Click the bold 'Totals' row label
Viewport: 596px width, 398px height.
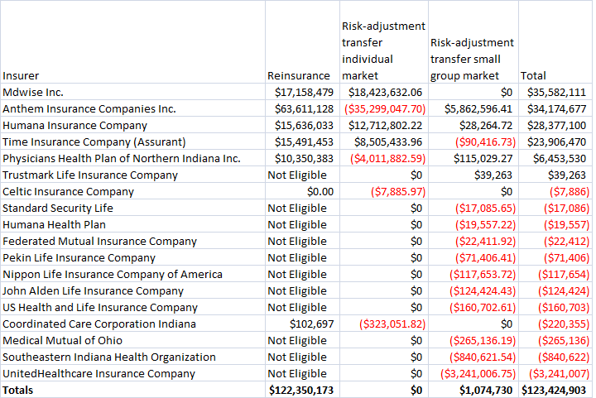tap(132, 390)
